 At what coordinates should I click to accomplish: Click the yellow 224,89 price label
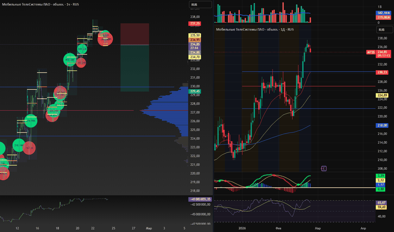[382, 95]
